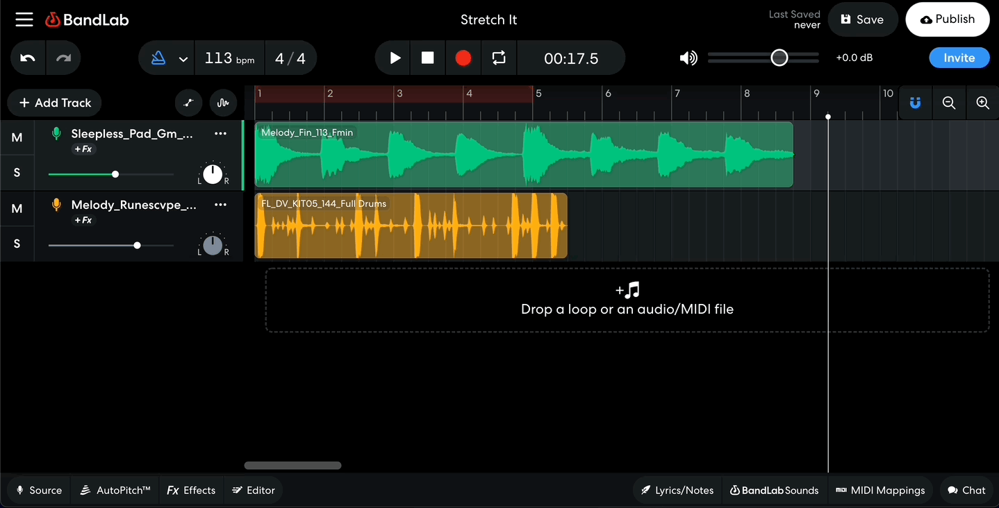The image size is (999, 508).
Task: Enable loop playback with the cycle icon
Action: click(498, 58)
